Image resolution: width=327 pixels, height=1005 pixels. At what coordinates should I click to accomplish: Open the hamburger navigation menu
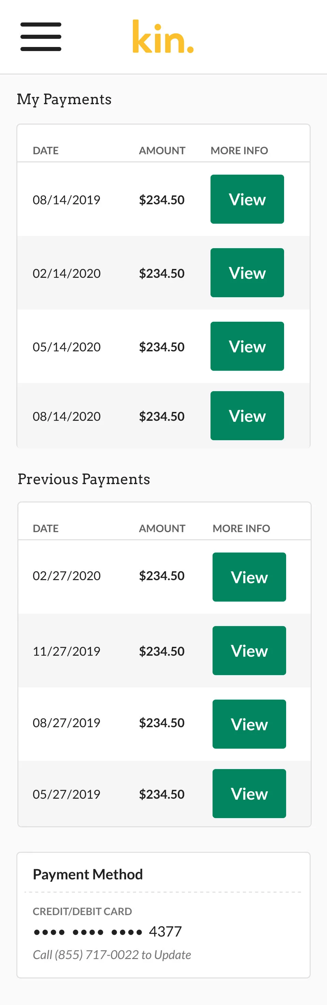pyautogui.click(x=41, y=37)
